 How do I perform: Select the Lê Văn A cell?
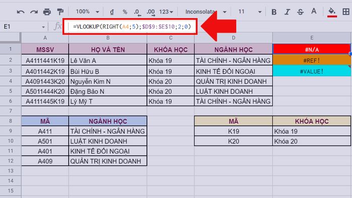click(108, 60)
